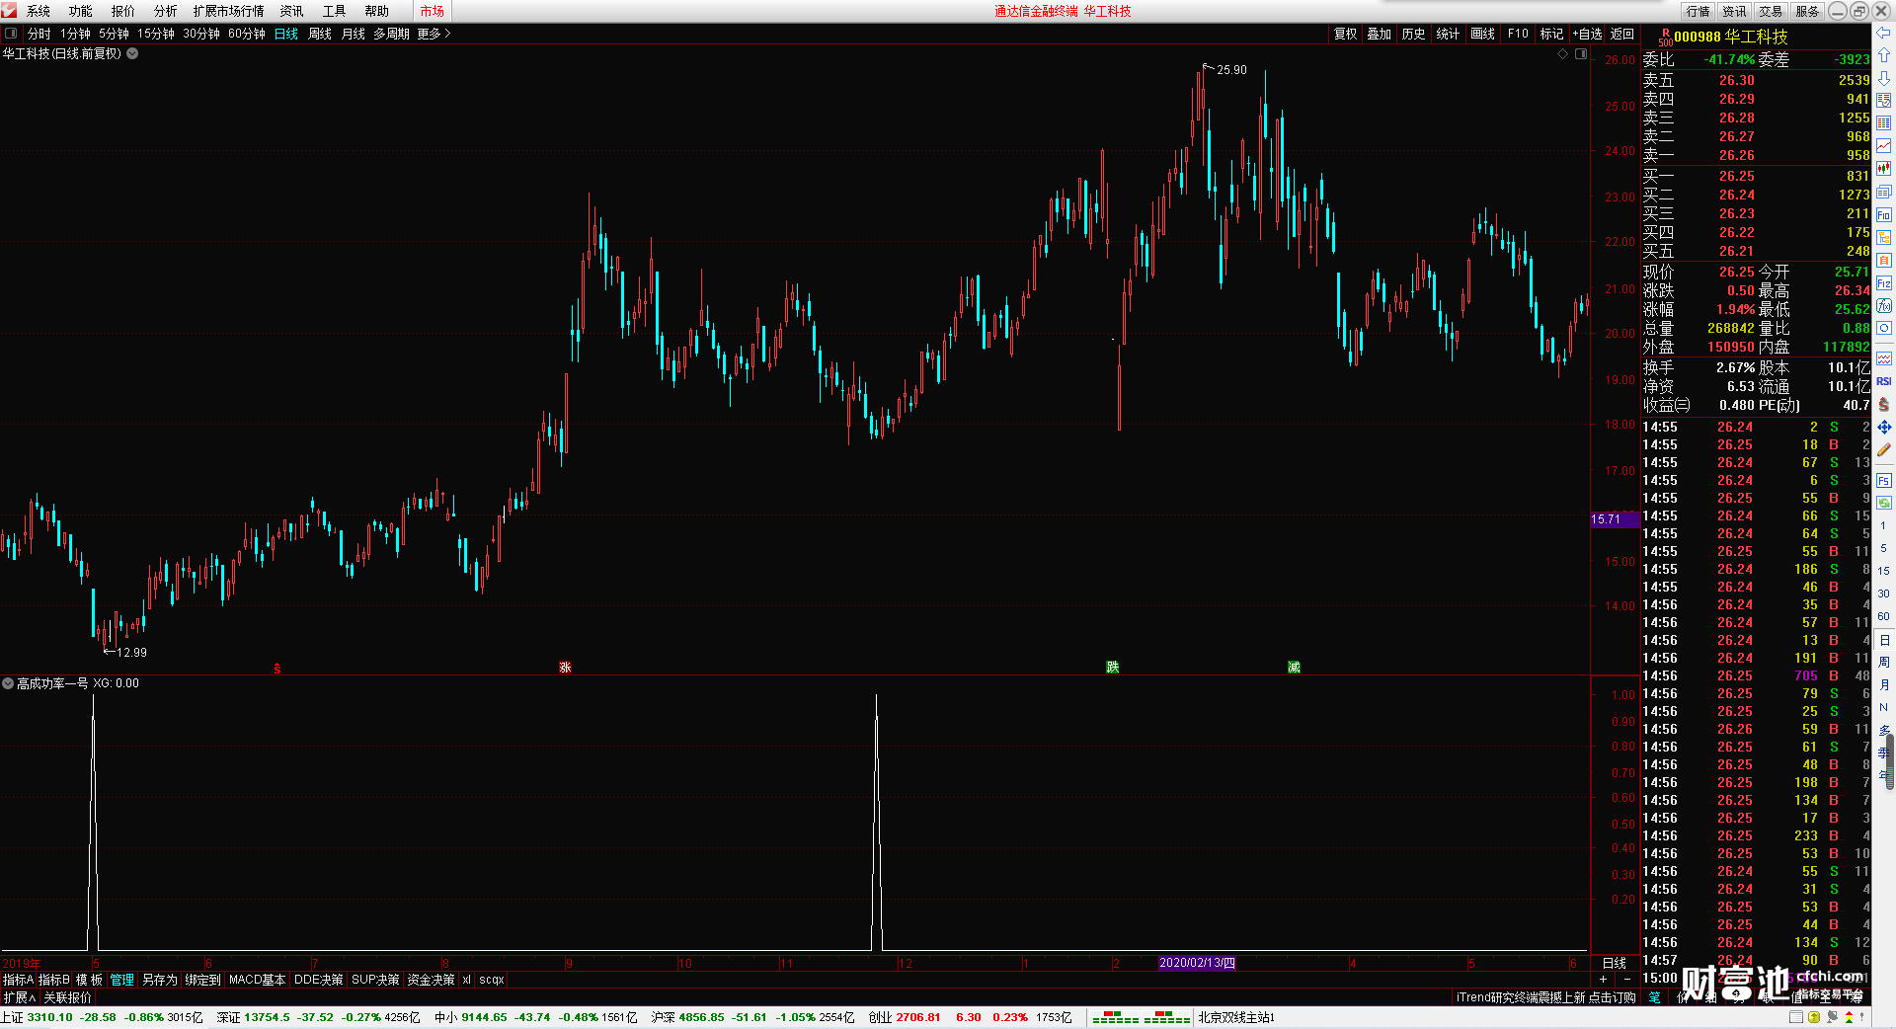
Task: Open the candlestick chart sidebar icon
Action: (x=1884, y=169)
